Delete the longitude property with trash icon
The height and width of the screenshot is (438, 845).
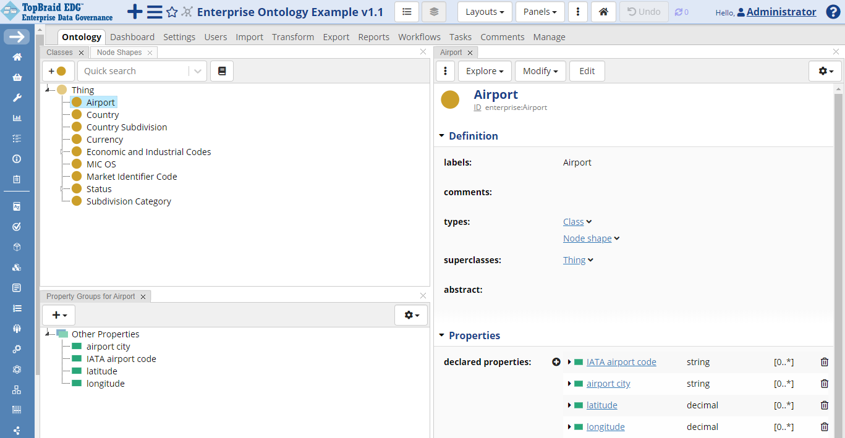pos(824,426)
